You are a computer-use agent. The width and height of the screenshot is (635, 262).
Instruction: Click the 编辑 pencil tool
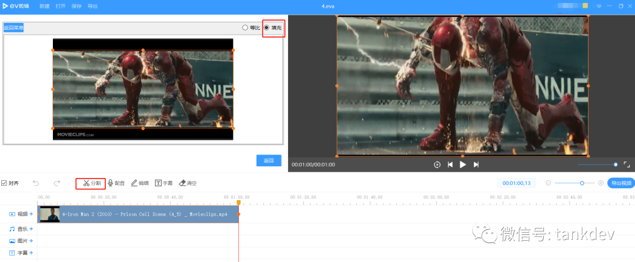tap(140, 183)
